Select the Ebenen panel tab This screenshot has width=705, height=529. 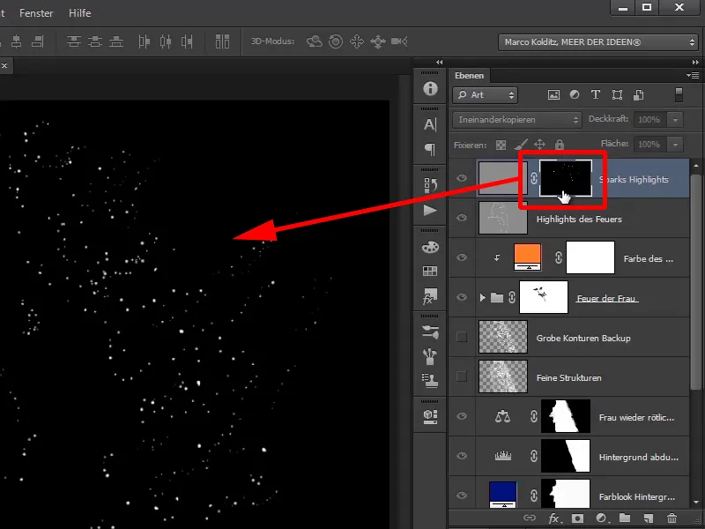(x=469, y=76)
